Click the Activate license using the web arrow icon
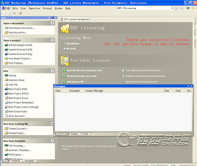 (64, 70)
